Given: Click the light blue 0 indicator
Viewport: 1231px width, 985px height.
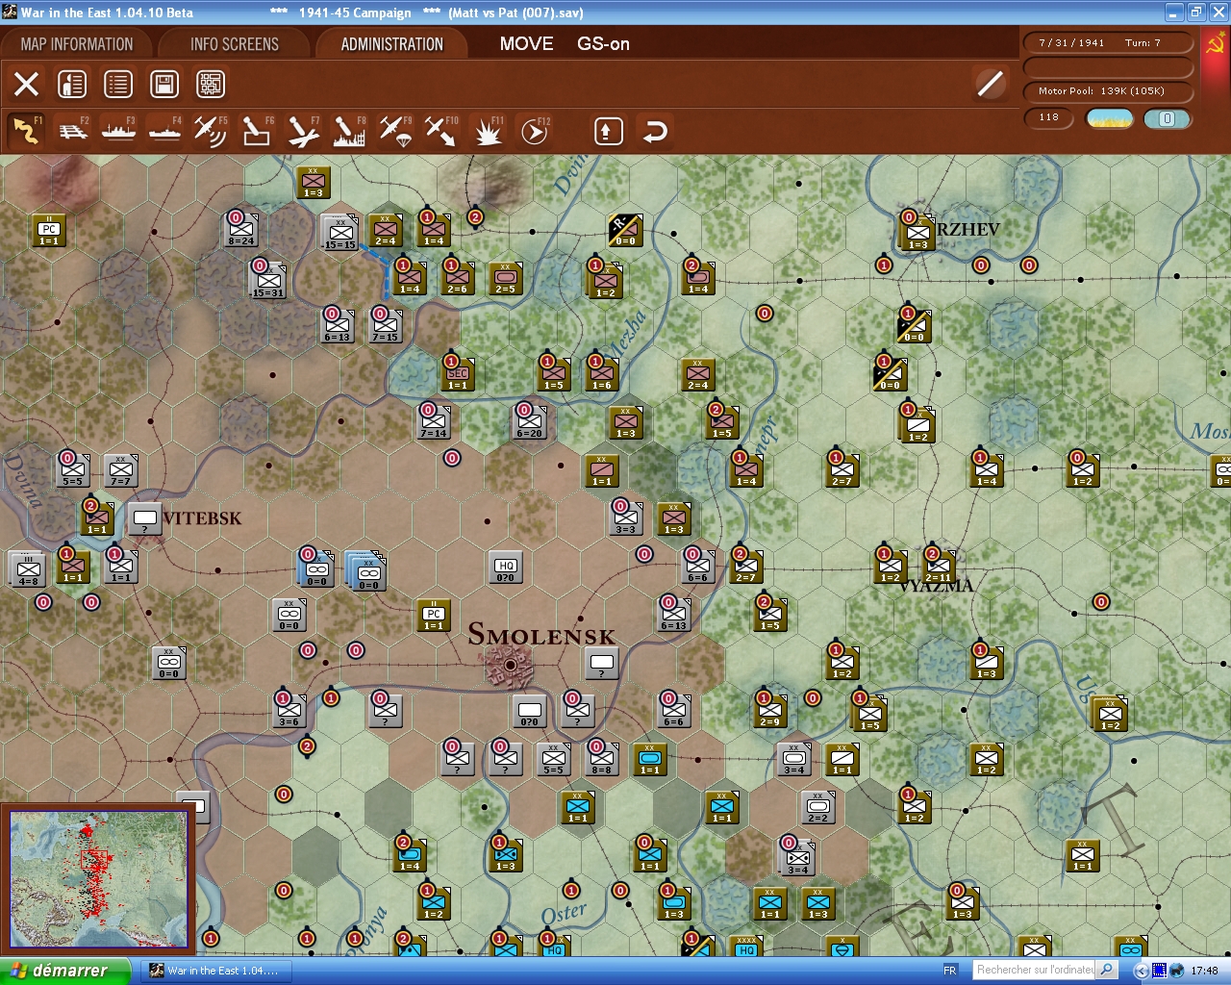Looking at the screenshot, I should (1168, 118).
